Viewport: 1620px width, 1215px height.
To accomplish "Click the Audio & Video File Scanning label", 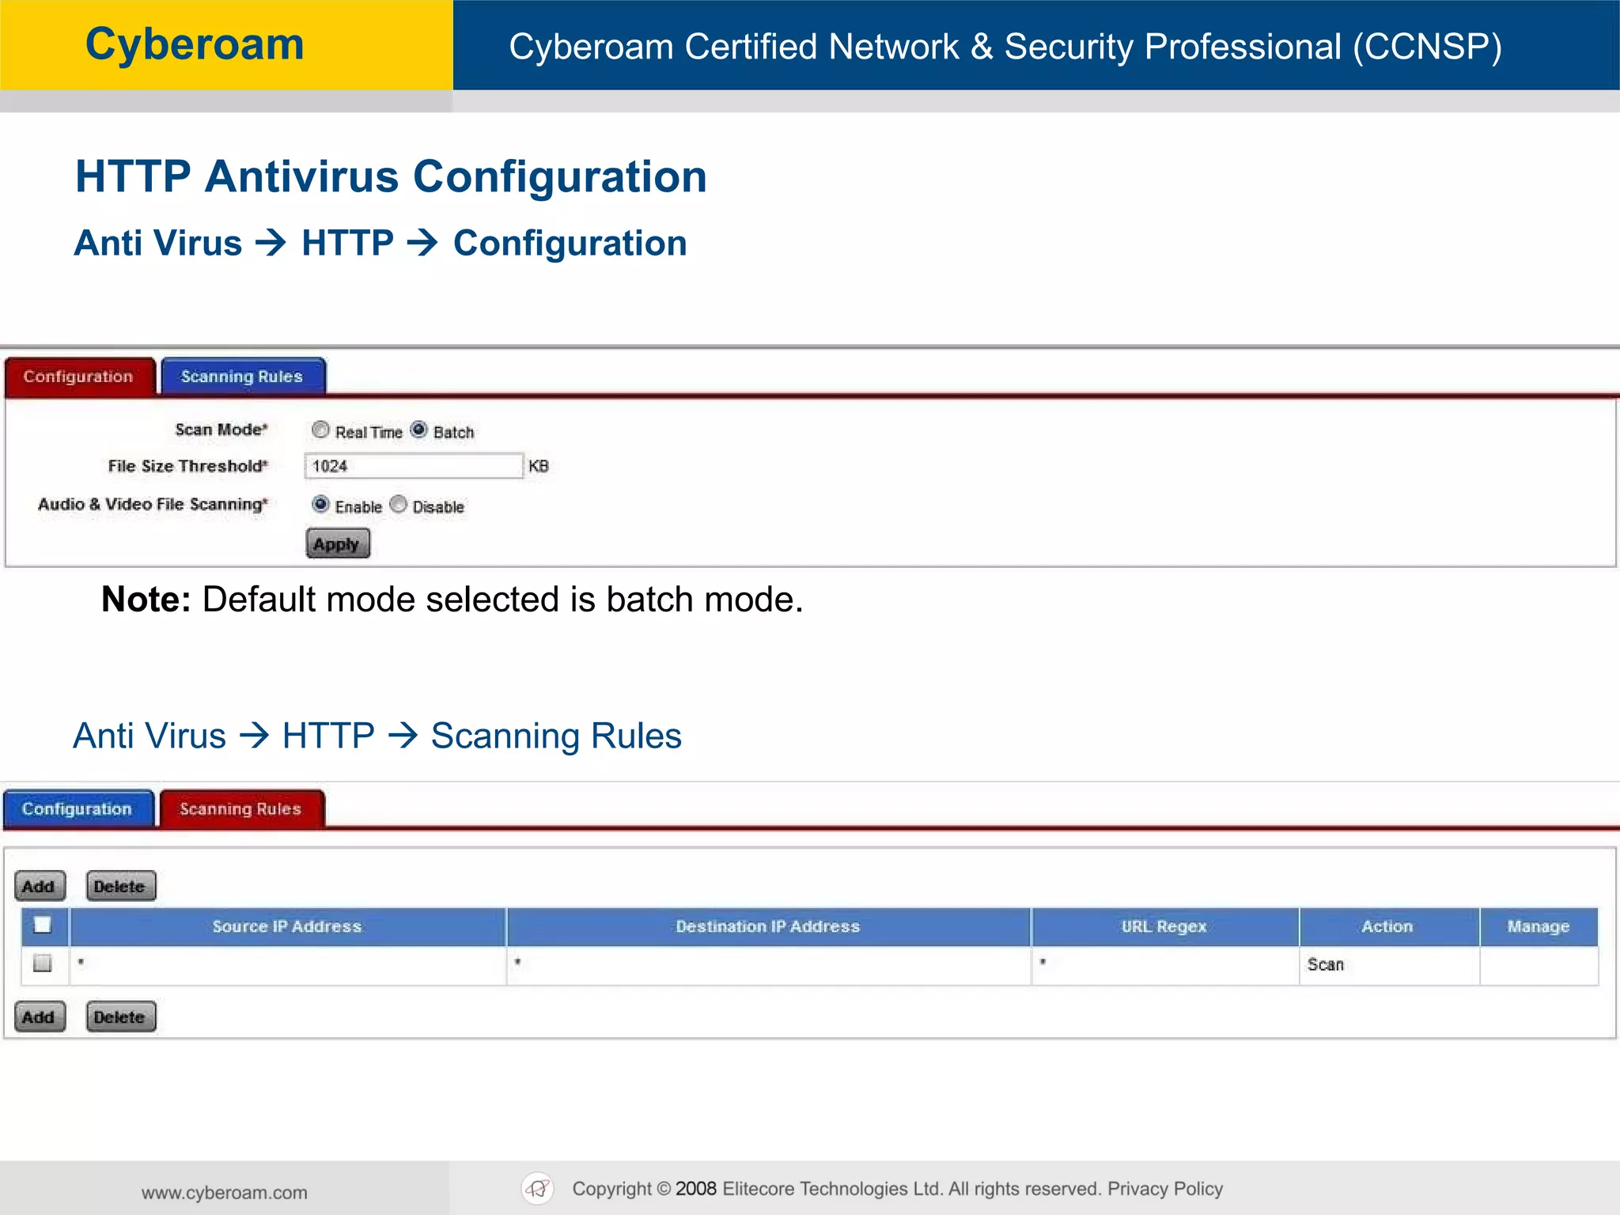I will point(153,504).
